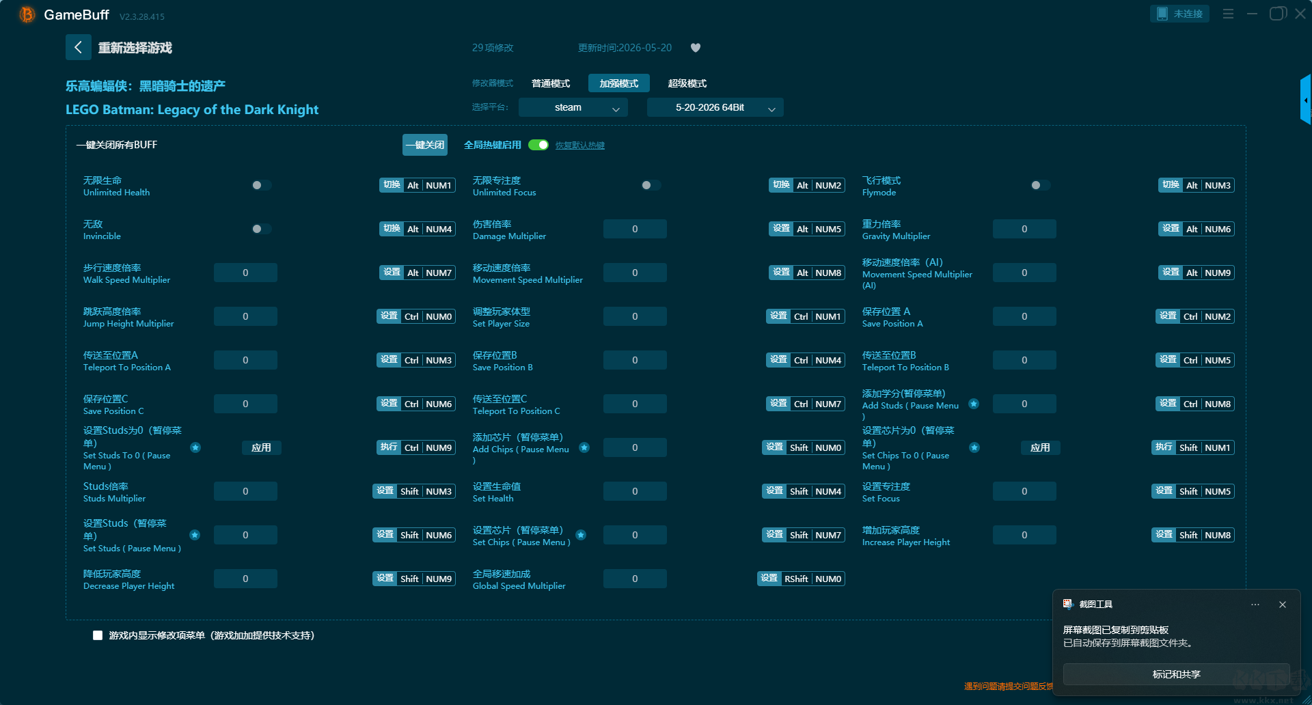This screenshot has height=705, width=1312.
Task: Click the heart favorite icon
Action: click(696, 48)
